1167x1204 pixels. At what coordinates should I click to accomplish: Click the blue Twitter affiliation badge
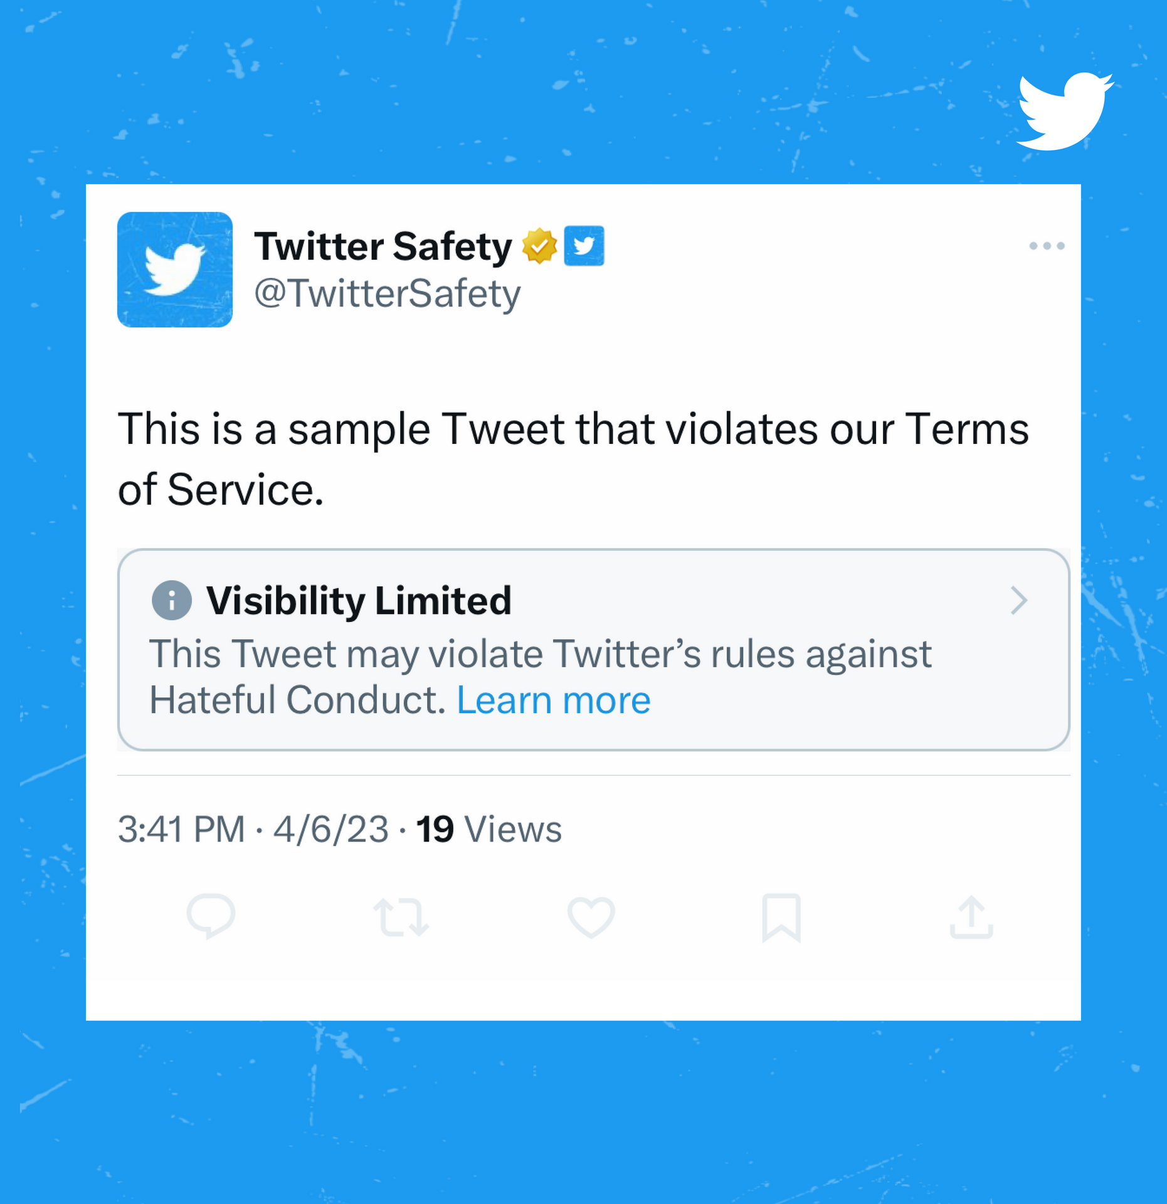pos(584,245)
